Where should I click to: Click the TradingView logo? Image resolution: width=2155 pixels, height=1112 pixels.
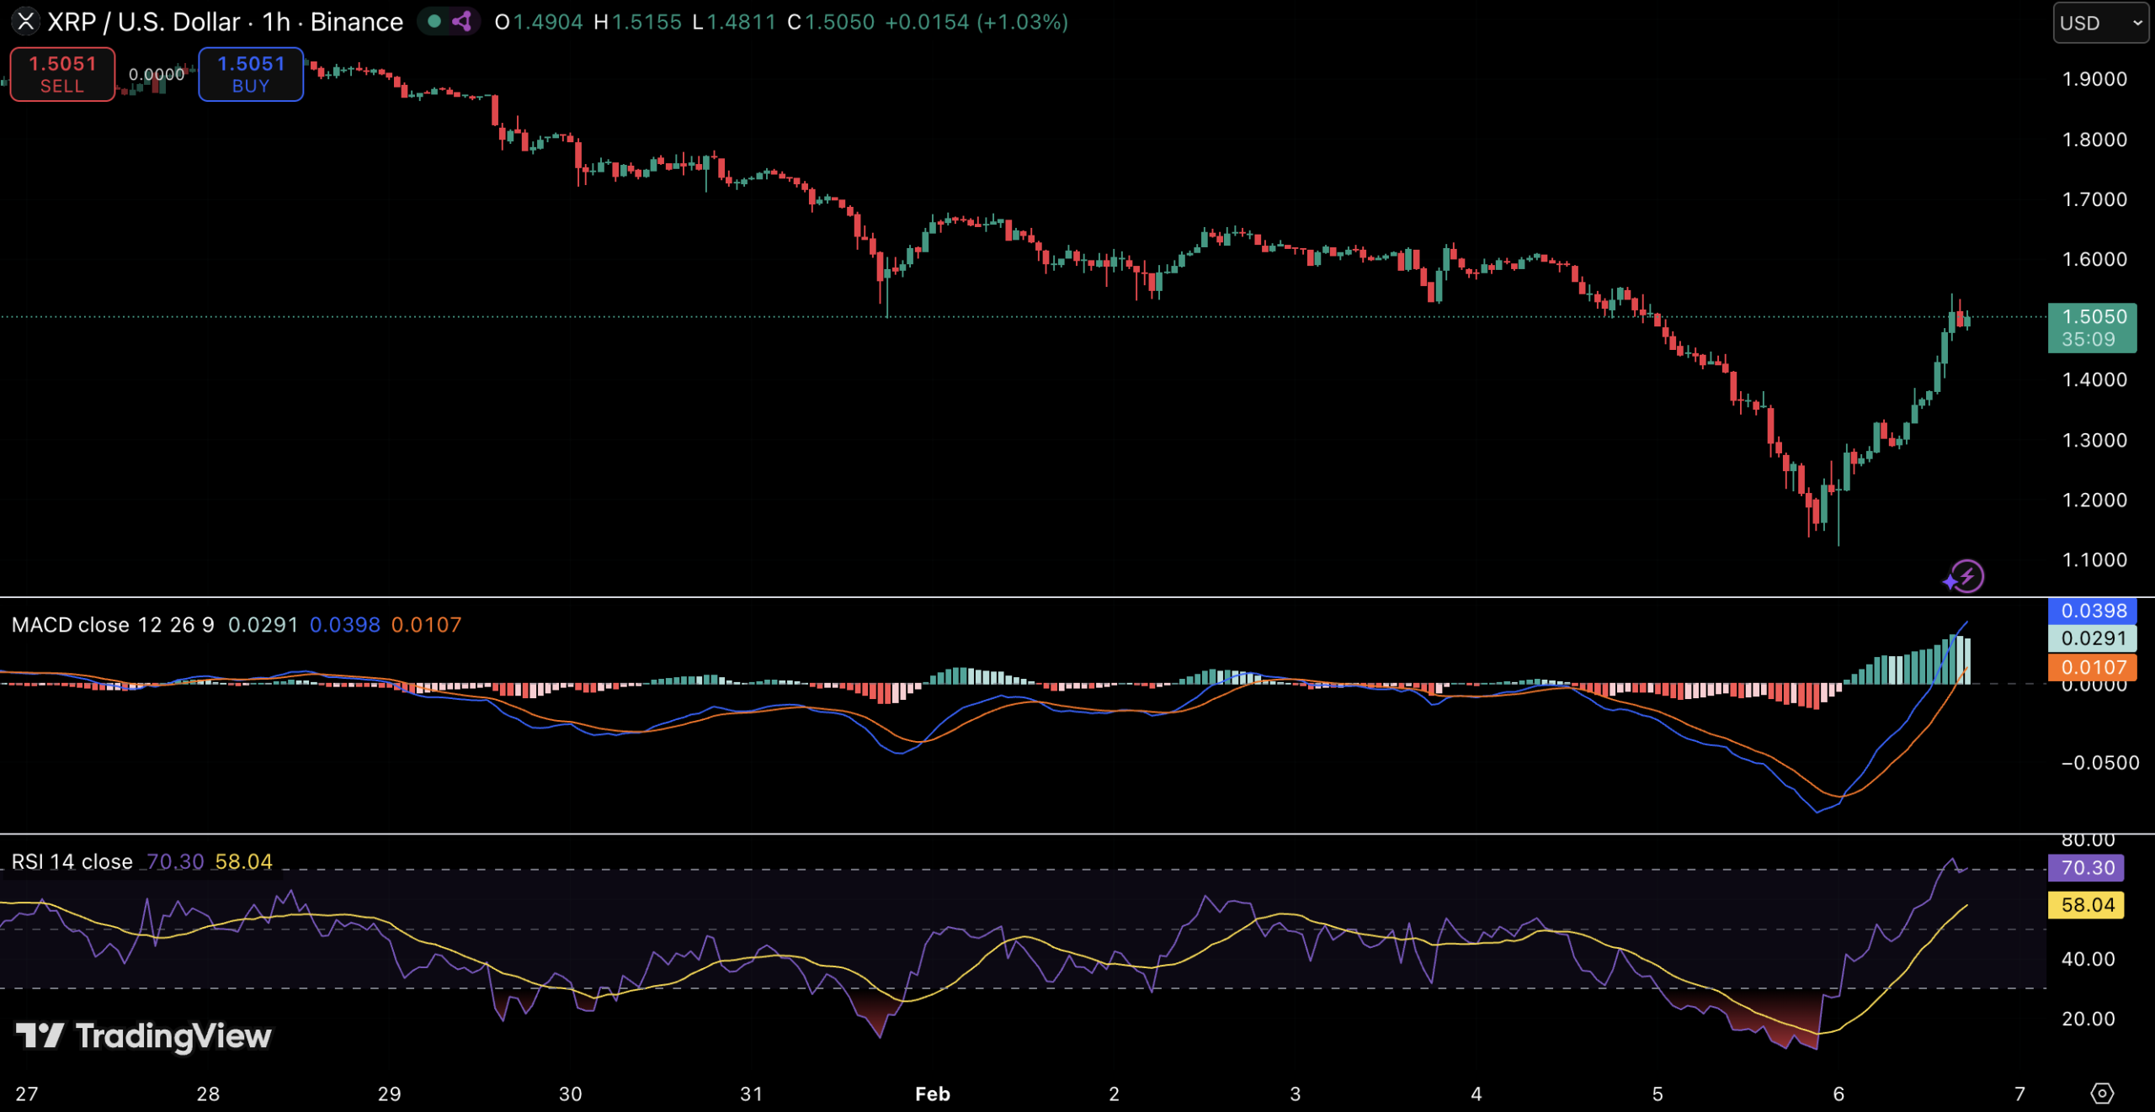144,1035
